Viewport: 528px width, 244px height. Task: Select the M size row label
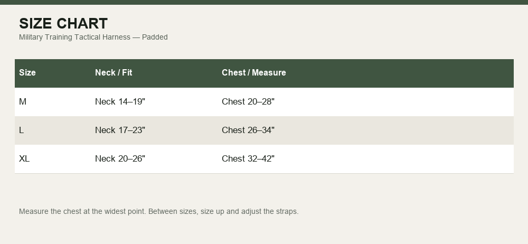click(x=23, y=101)
